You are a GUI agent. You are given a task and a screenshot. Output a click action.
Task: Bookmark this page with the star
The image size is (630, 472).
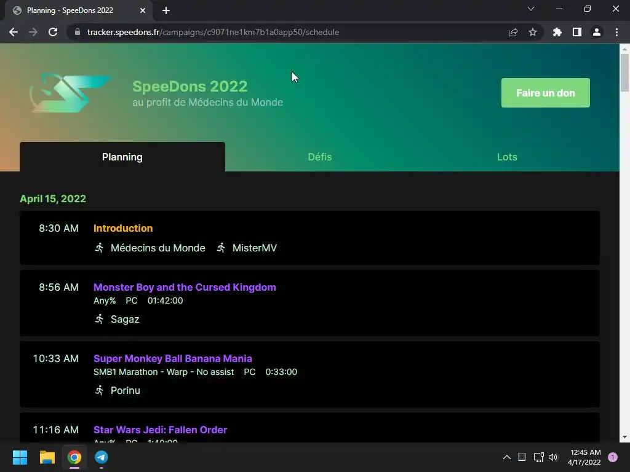click(x=533, y=32)
